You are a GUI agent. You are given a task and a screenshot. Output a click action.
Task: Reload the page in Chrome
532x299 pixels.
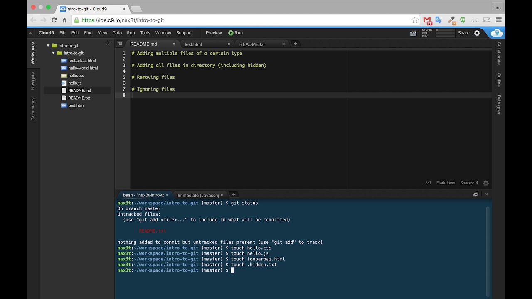(54, 20)
